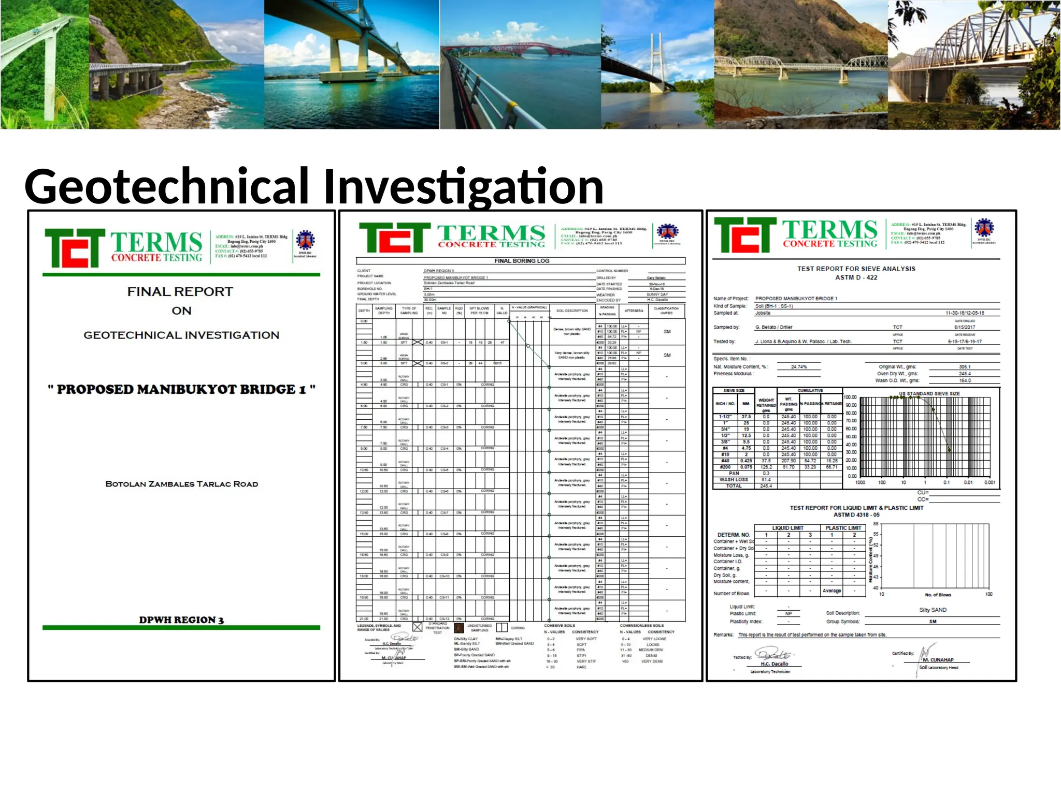
Task: Click the Group Symbols value 'SM' on Sieve report
Action: (x=933, y=621)
